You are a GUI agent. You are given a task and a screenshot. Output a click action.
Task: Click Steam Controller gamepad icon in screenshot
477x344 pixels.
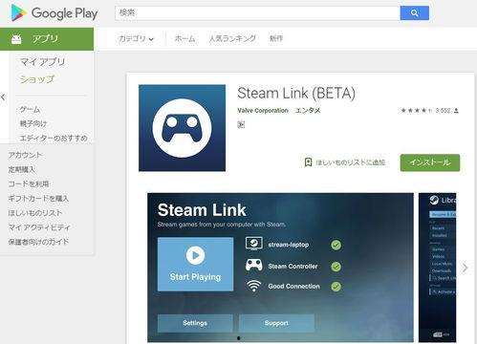click(254, 265)
